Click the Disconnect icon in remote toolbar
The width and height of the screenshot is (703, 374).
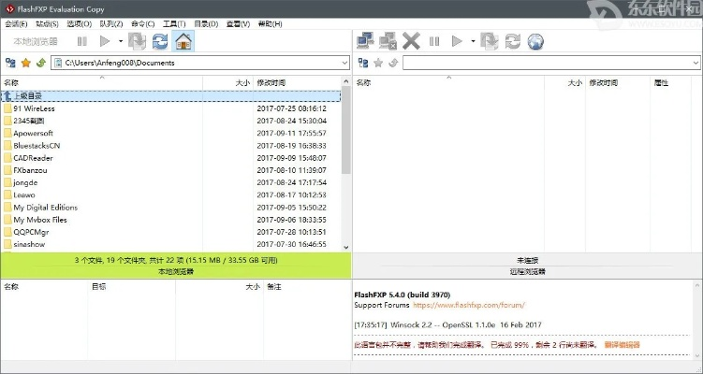coord(388,41)
